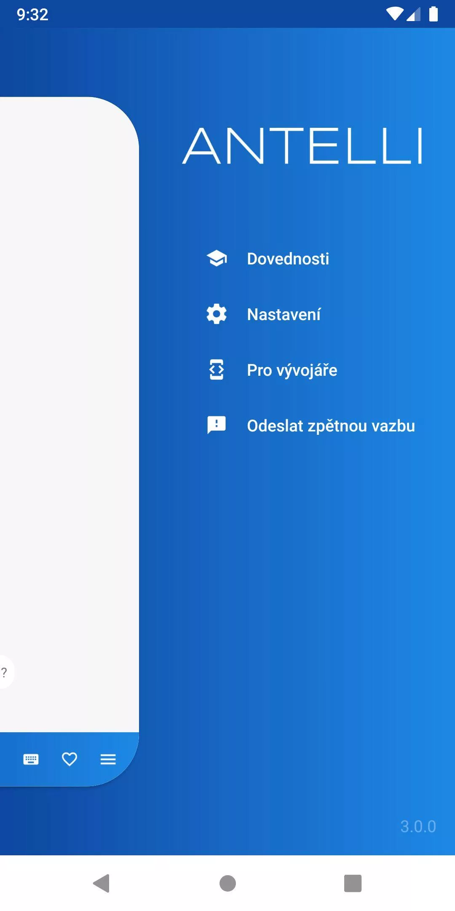Select Pro vývojáře menu entry
Viewport: 455px width, 911px height.
(292, 370)
